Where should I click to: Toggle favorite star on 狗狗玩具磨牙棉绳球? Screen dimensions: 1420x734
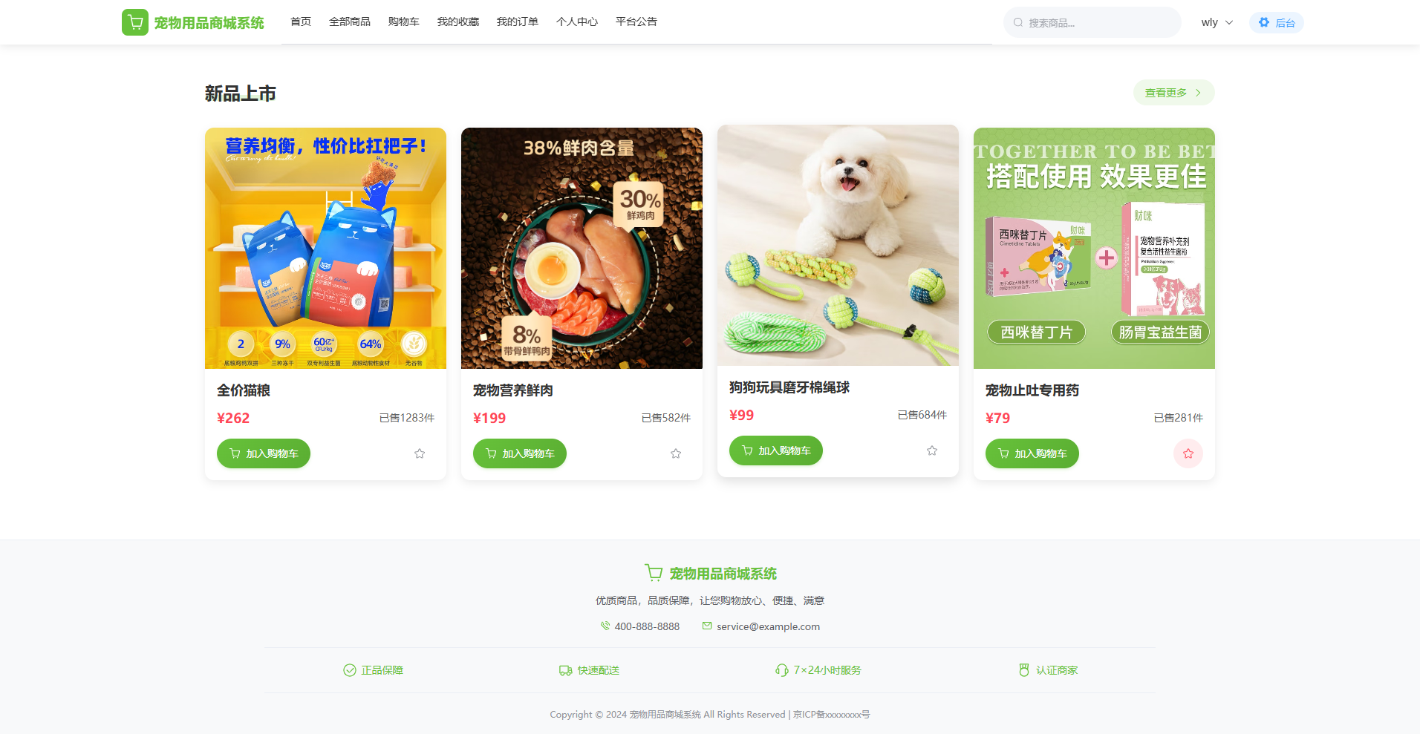[x=932, y=450]
